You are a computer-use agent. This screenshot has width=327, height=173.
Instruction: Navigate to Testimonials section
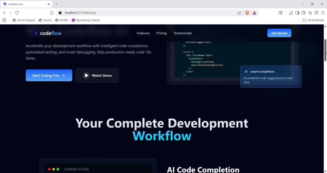pos(182,33)
